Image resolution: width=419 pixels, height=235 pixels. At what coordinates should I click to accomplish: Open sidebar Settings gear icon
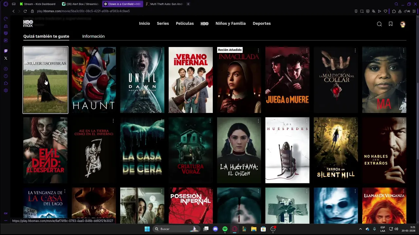coord(6,90)
